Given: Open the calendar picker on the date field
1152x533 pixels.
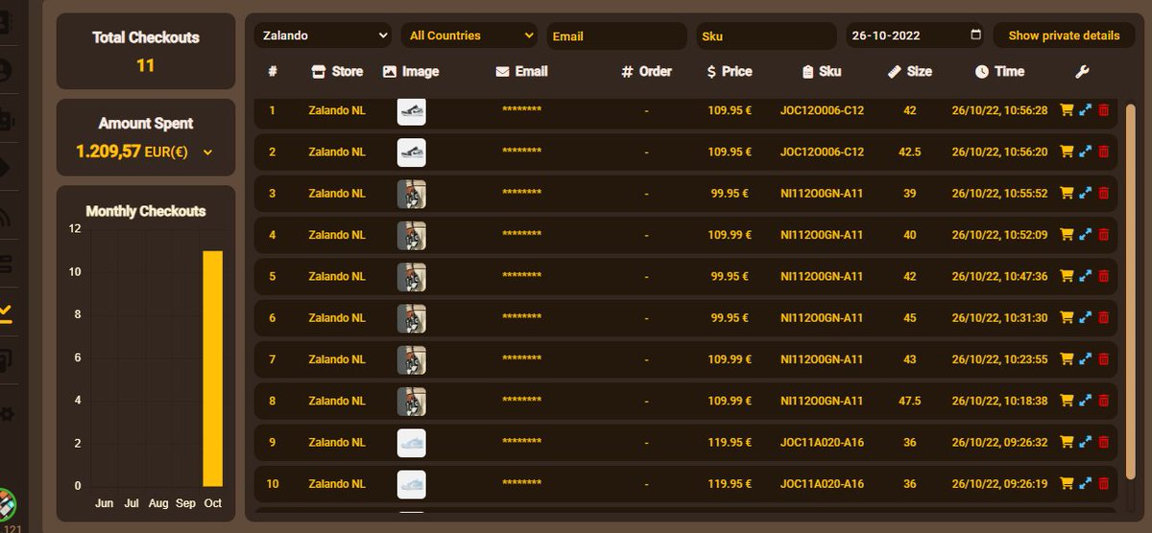Looking at the screenshot, I should coord(976,35).
